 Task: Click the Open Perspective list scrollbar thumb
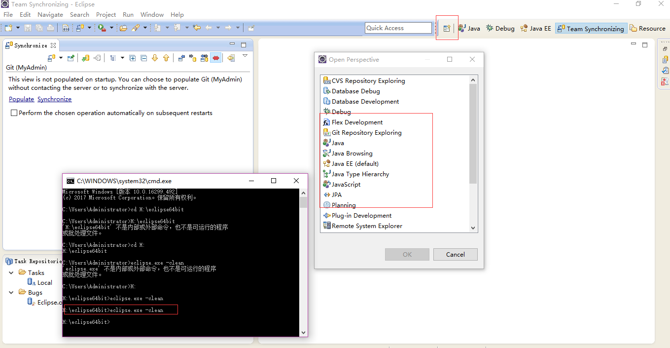coord(473,133)
